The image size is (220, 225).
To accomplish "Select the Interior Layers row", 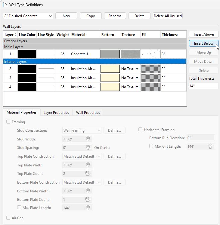I will pos(95,61).
